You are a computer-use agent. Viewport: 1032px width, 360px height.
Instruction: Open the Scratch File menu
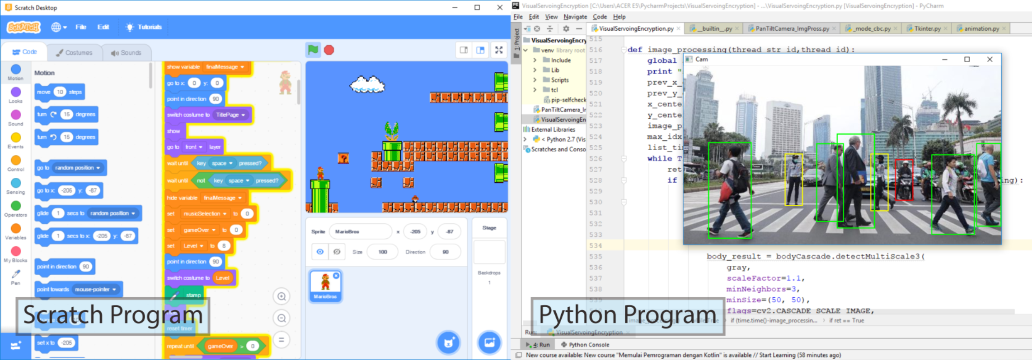pyautogui.click(x=81, y=27)
